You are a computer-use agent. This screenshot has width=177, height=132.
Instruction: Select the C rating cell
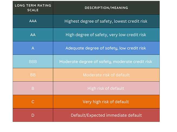click(x=33, y=102)
